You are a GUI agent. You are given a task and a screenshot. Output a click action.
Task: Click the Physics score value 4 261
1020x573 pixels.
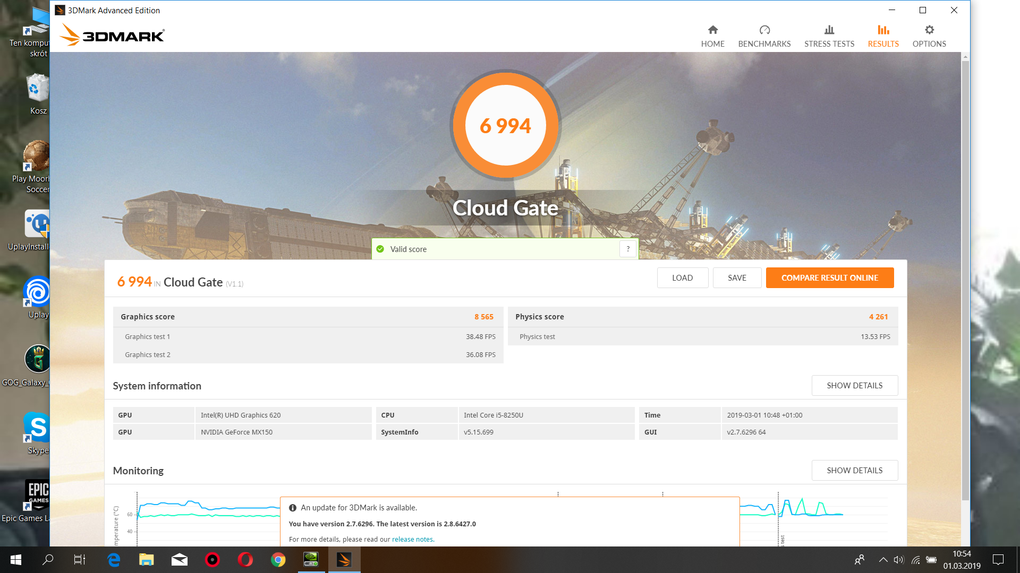pyautogui.click(x=878, y=317)
